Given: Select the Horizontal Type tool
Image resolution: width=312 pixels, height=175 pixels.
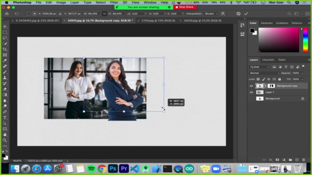Looking at the screenshot, I should coord(5,118).
